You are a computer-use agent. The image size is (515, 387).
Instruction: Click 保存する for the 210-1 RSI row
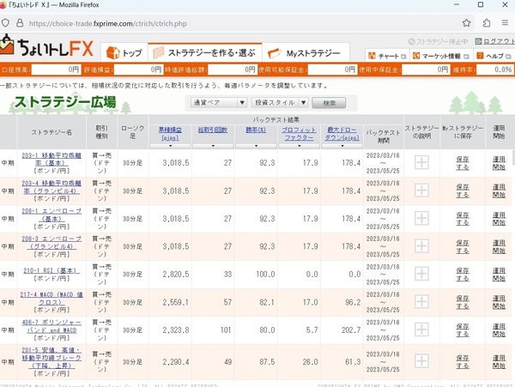pyautogui.click(x=463, y=275)
